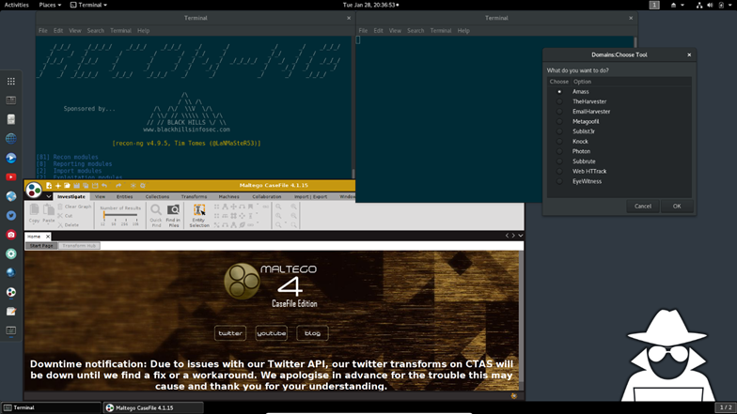The width and height of the screenshot is (737, 414).
Task: Switch to the Entities ribbon tab
Action: [x=124, y=197]
